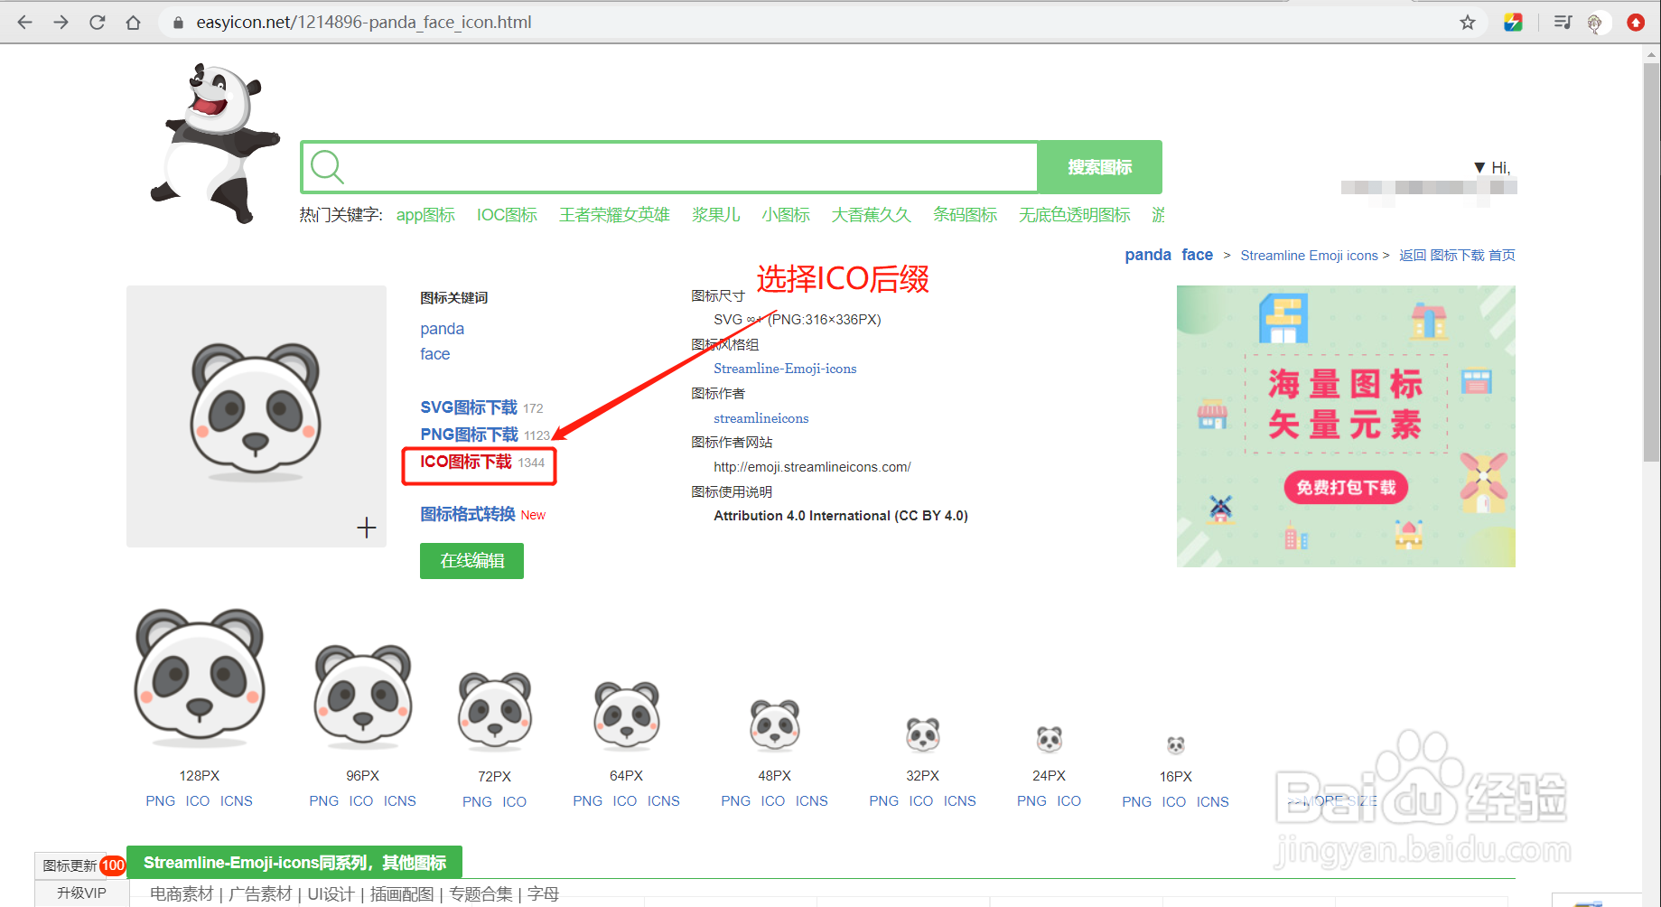The height and width of the screenshot is (907, 1661).
Task: Click the panda keyword link
Action: [x=442, y=329]
